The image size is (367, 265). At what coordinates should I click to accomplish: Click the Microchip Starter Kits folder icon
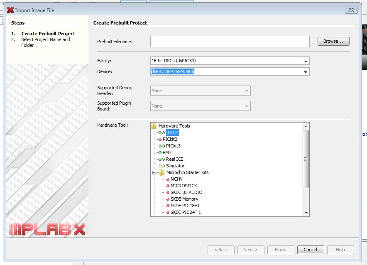(x=162, y=173)
